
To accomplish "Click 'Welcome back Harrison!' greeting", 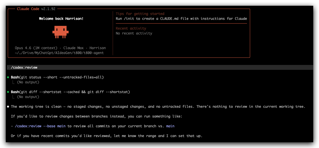I will [x=61, y=19].
